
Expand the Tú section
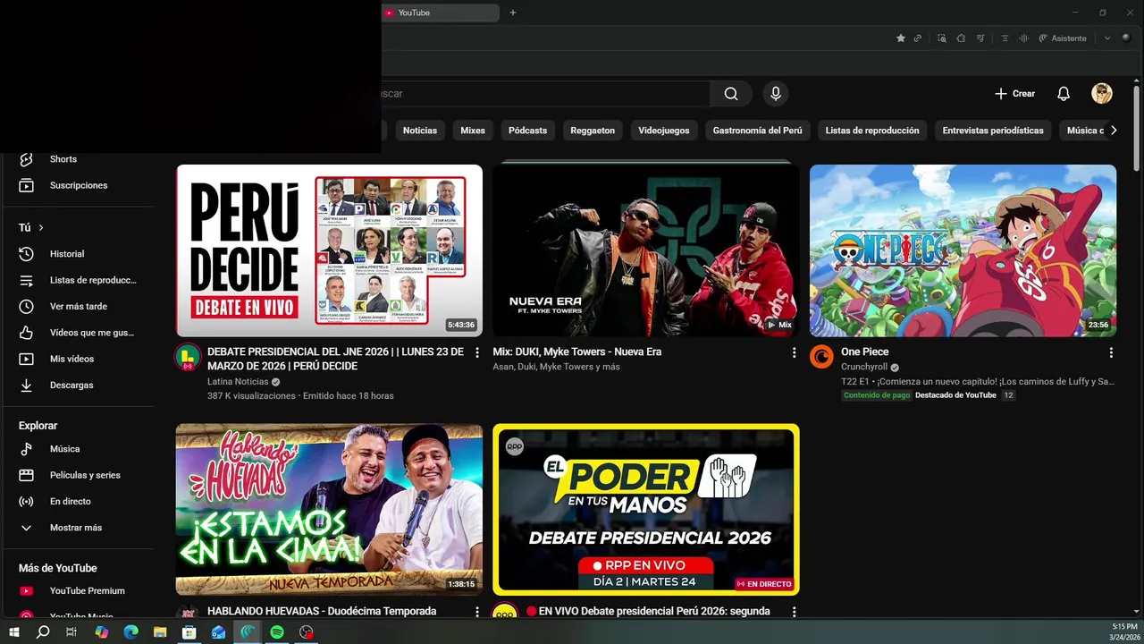tap(31, 228)
